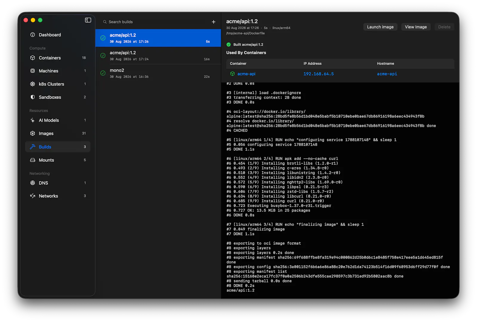477x322 pixels.
Task: Click success checkmark of 17:24 build
Action: click(103, 55)
